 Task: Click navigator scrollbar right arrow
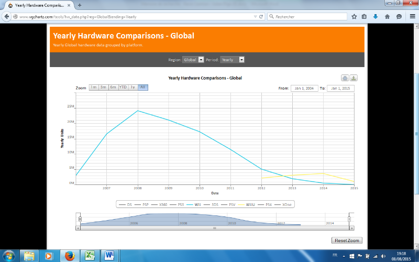click(x=352, y=228)
